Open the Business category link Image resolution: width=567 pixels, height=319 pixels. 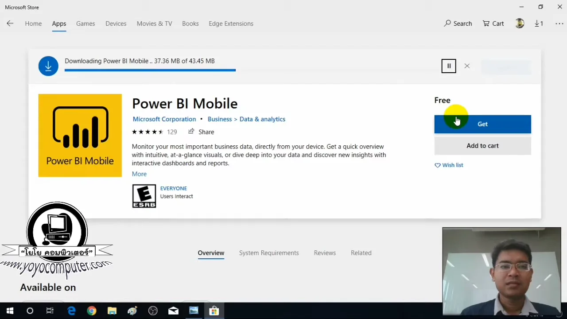pyautogui.click(x=219, y=119)
